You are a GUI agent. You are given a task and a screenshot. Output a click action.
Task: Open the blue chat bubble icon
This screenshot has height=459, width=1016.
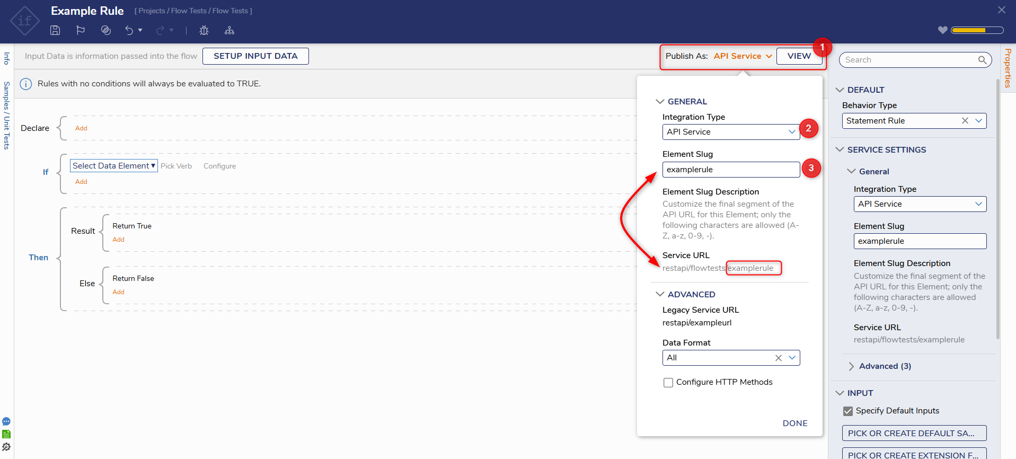[x=6, y=421]
